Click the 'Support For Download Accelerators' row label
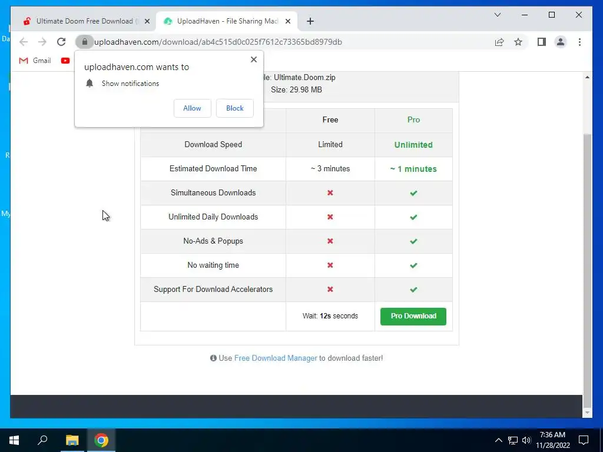This screenshot has height=452, width=603. [x=213, y=289]
